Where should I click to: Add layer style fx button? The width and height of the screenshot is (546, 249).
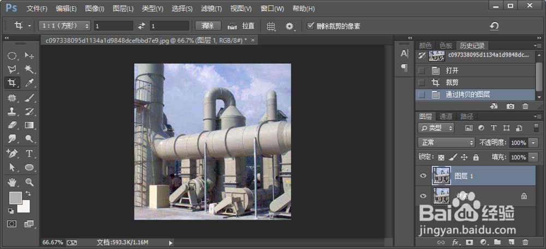pyautogui.click(x=455, y=242)
